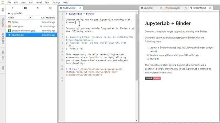This screenshot has width=220, height=123.
Task: Click the index.ipynb tab notebook icon
Action: tap(166, 8)
